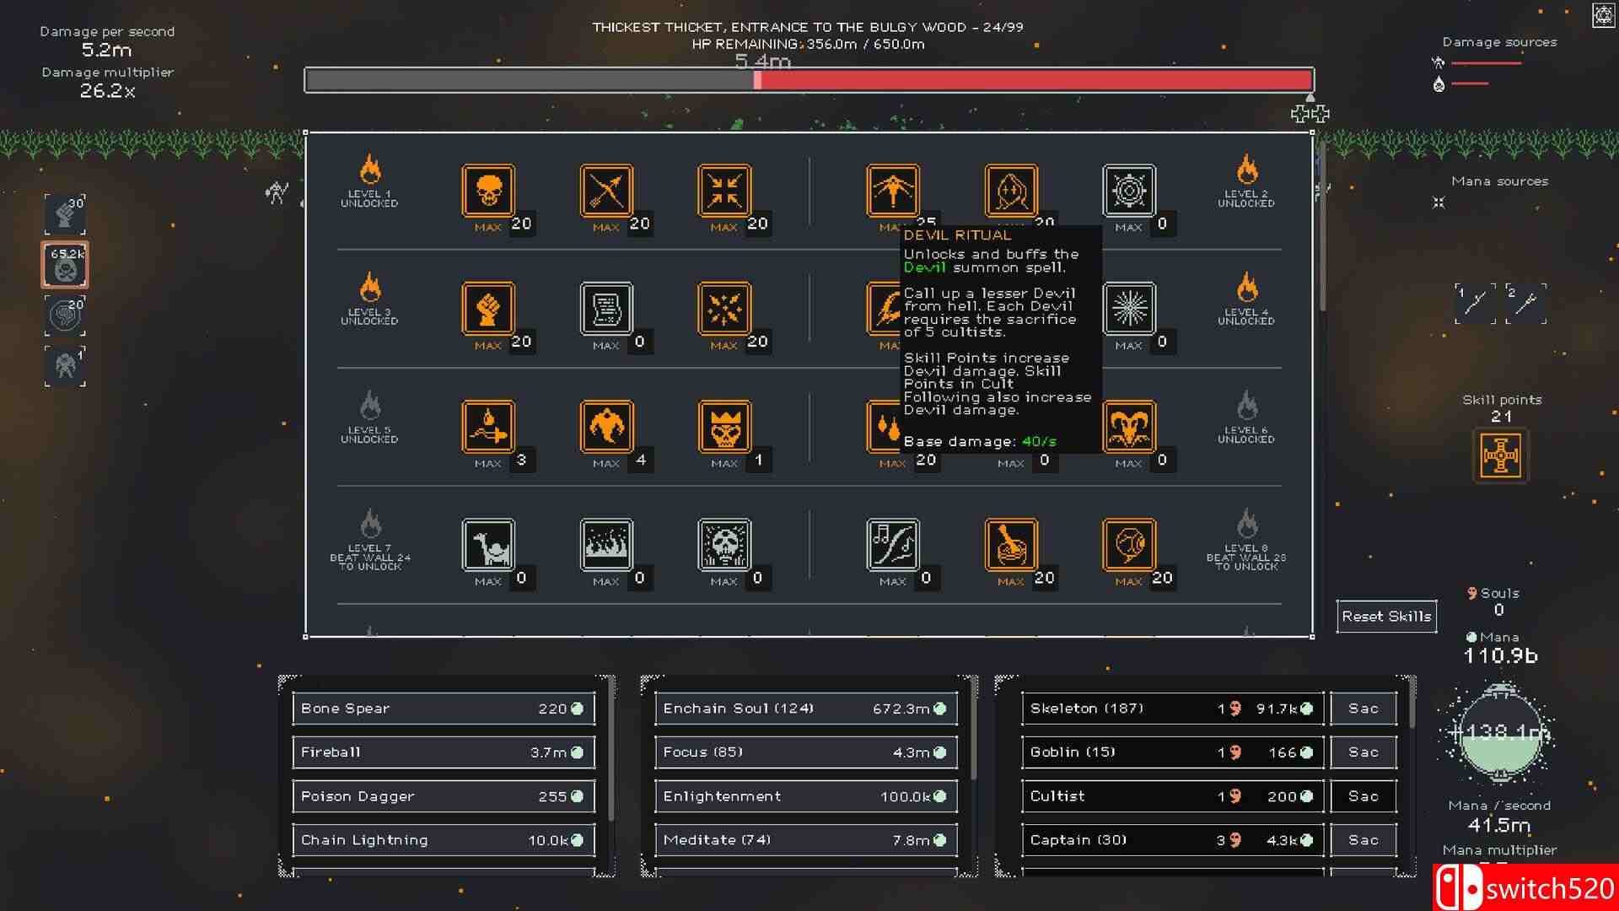Click the orange skull skill icon
Screen dimensions: 1619x911
tap(487, 191)
